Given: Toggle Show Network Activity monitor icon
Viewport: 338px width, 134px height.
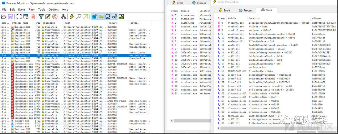Looking at the screenshot, I should 108,16.
